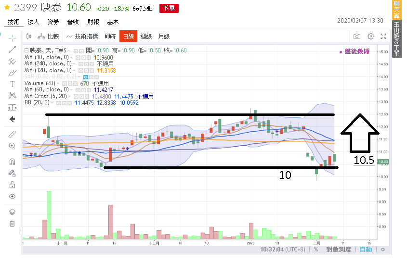Open settings of MA (120, close, 0)
The image size is (407, 275).
pos(86,71)
